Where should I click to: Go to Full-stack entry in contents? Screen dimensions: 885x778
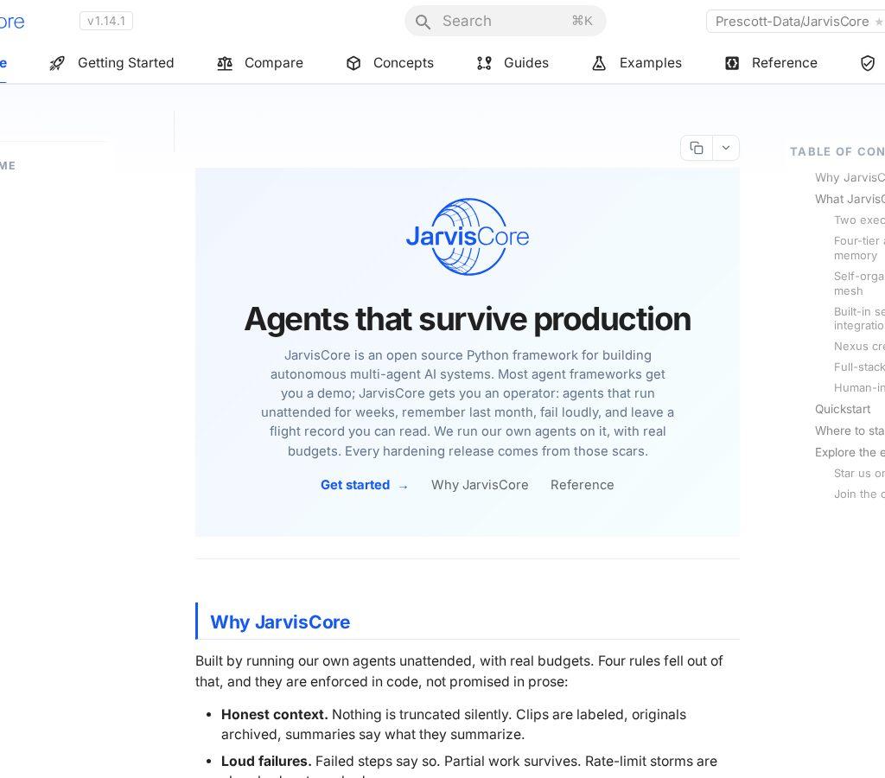(x=859, y=367)
